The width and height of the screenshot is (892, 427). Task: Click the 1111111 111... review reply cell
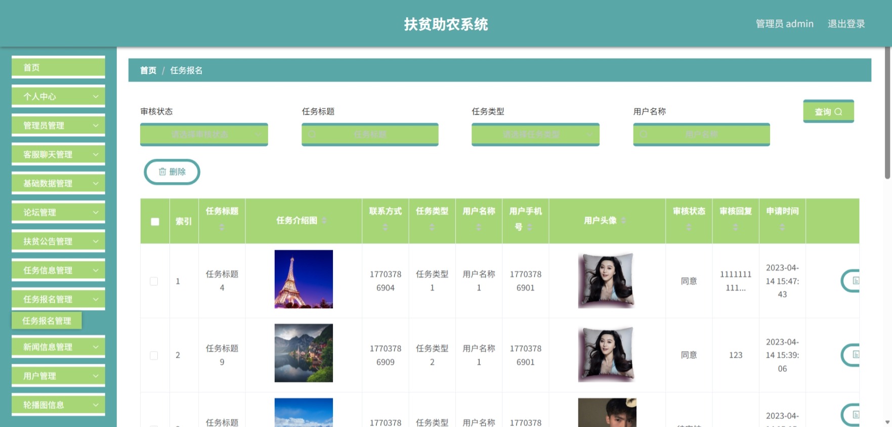pyautogui.click(x=736, y=281)
